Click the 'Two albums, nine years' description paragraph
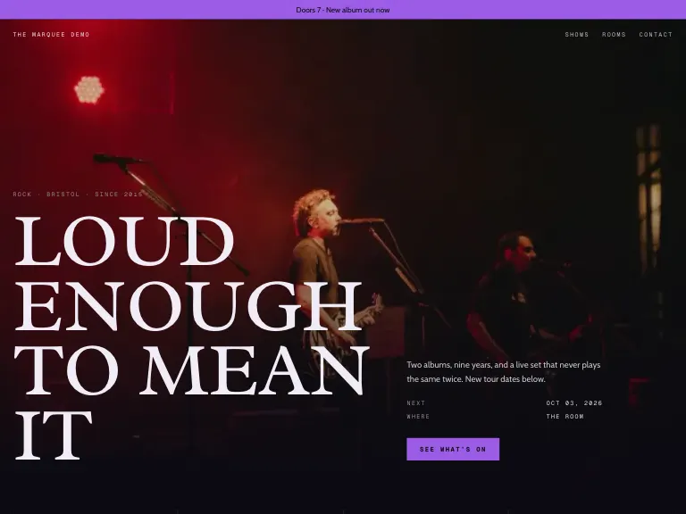Image resolution: width=686 pixels, height=514 pixels. (504, 372)
